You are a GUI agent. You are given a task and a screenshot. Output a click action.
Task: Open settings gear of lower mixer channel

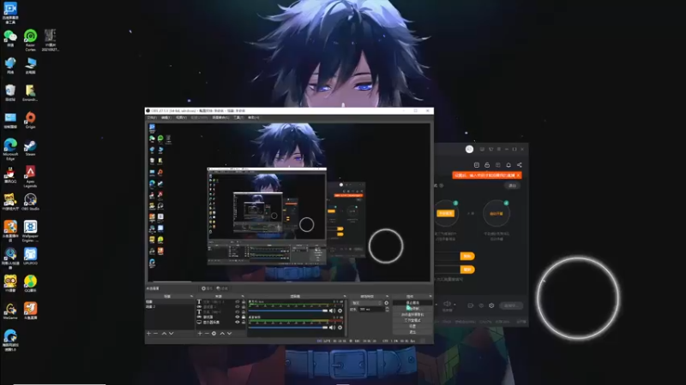(x=340, y=328)
